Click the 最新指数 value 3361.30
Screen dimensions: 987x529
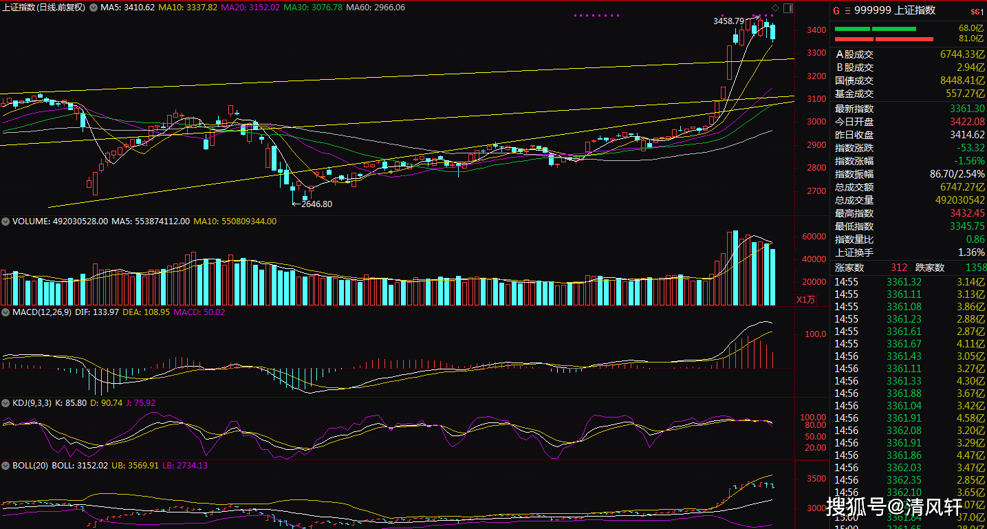968,109
